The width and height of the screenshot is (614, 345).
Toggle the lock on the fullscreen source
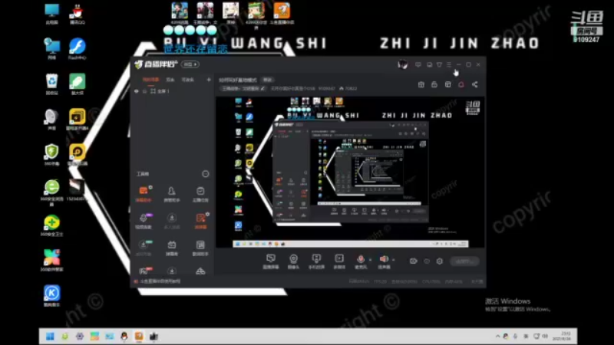(144, 91)
